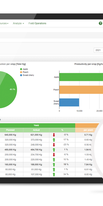Select the 234,700 Kg actual cell

click(x=36, y=154)
